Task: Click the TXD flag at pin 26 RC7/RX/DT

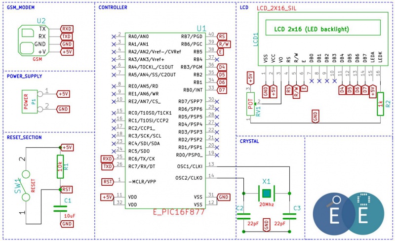Action: 107,166
